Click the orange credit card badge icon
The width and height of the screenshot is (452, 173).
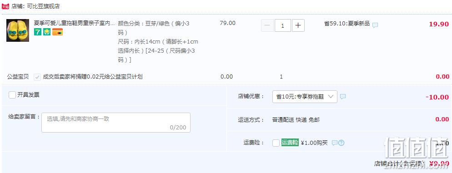click(57, 32)
